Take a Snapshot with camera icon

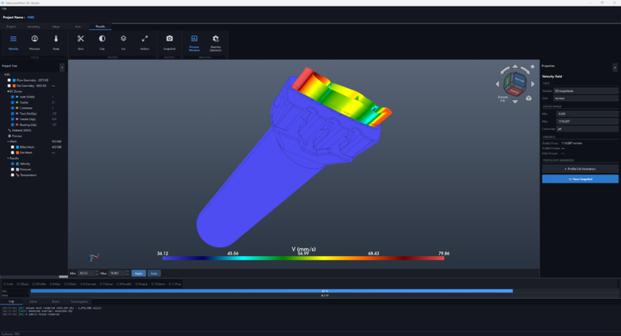coord(170,39)
